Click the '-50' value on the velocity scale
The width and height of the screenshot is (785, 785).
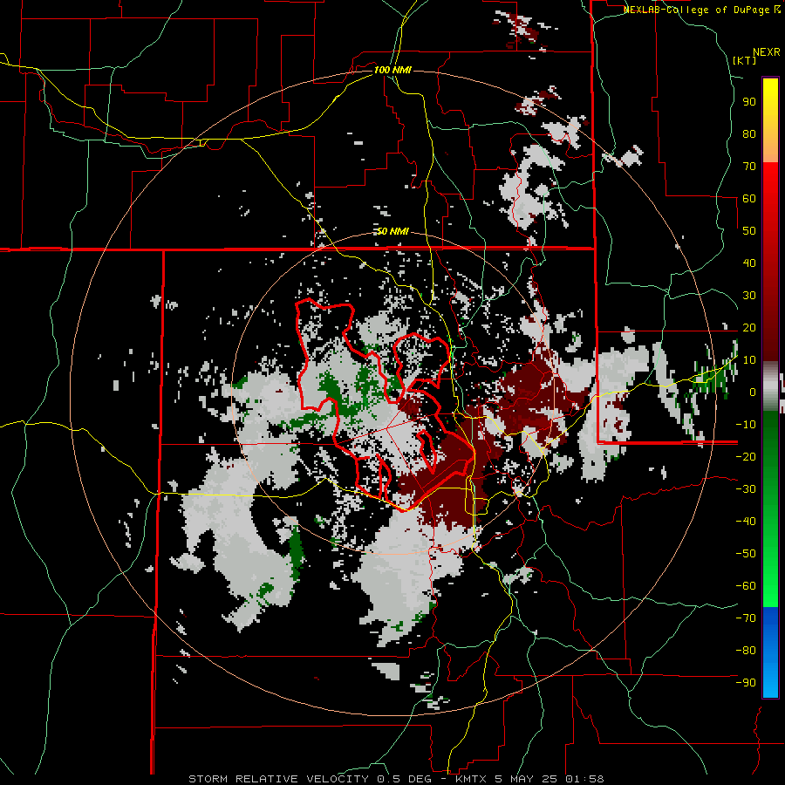point(746,554)
